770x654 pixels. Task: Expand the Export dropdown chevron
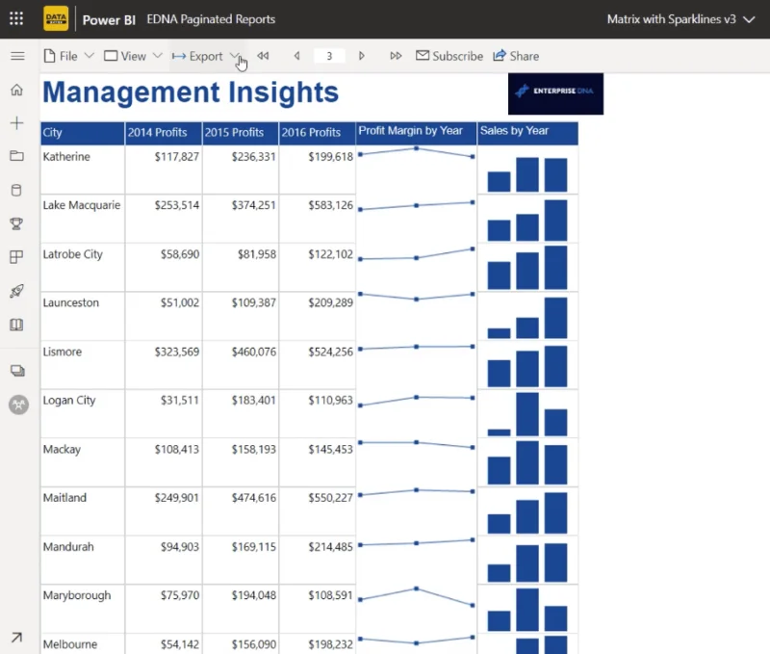pyautogui.click(x=234, y=56)
